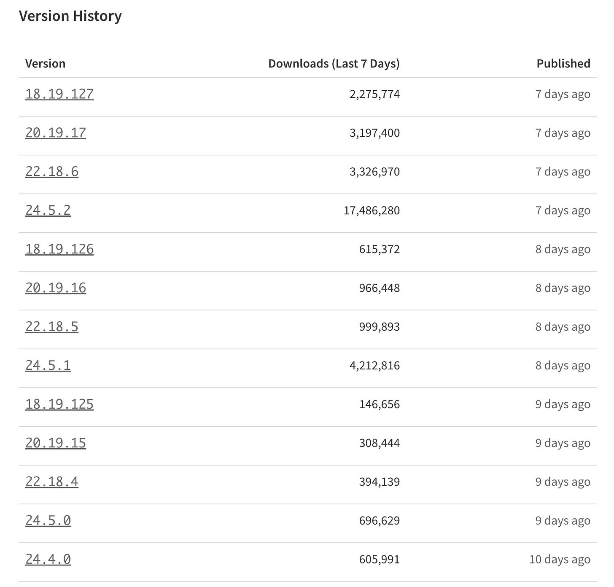Click the 7 days ago timestamp for 24.5.2
Screen dimensions: 614x587
[x=563, y=210]
